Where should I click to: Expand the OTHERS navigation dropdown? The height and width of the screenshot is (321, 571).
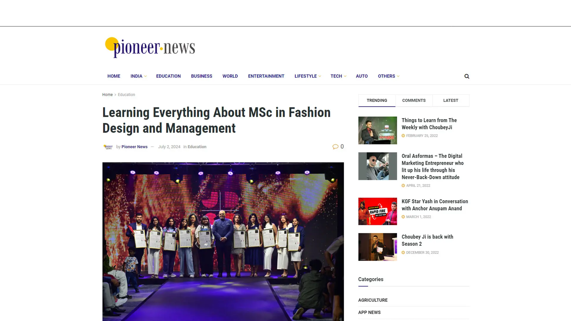[x=388, y=76]
